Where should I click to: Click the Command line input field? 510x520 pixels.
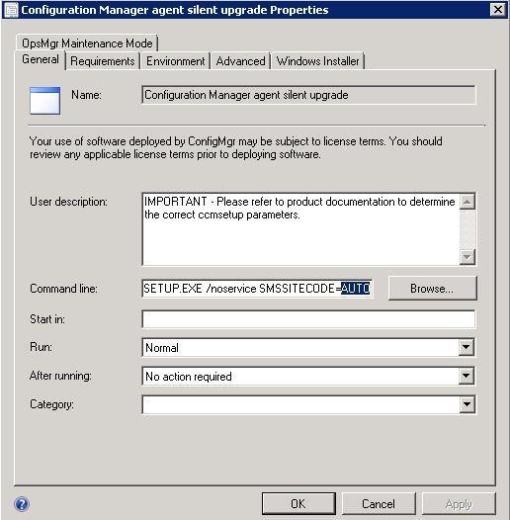coord(257,289)
